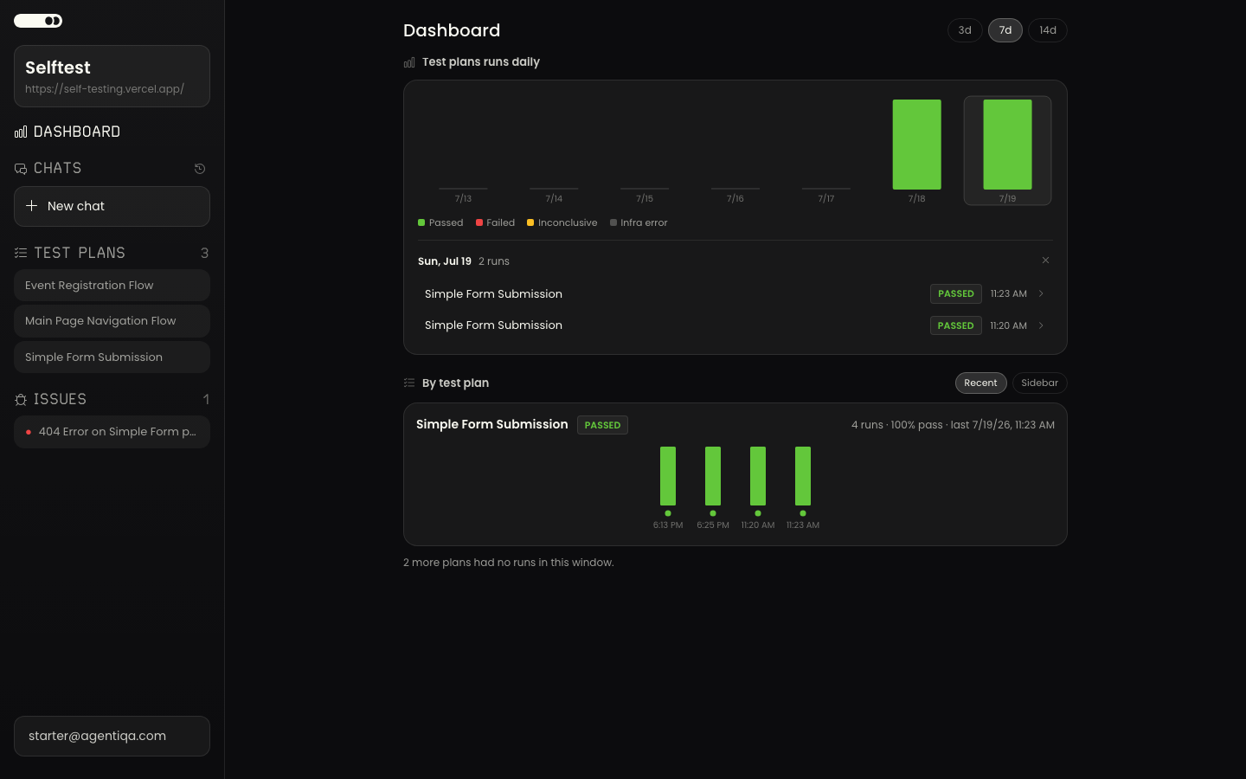Viewport: 1246px width, 779px height.
Task: Open the Issues section header
Action: 60,399
